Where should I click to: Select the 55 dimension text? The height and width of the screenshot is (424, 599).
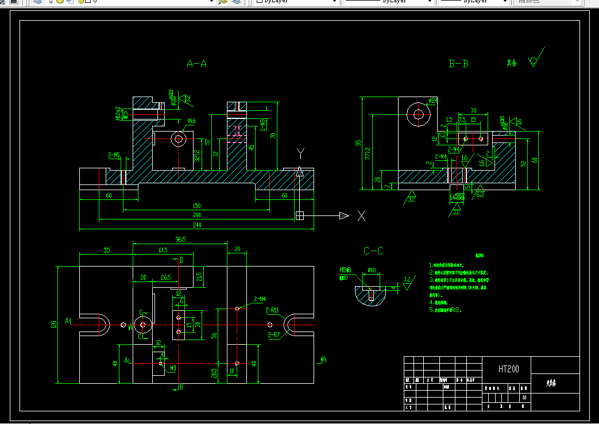pos(107,250)
